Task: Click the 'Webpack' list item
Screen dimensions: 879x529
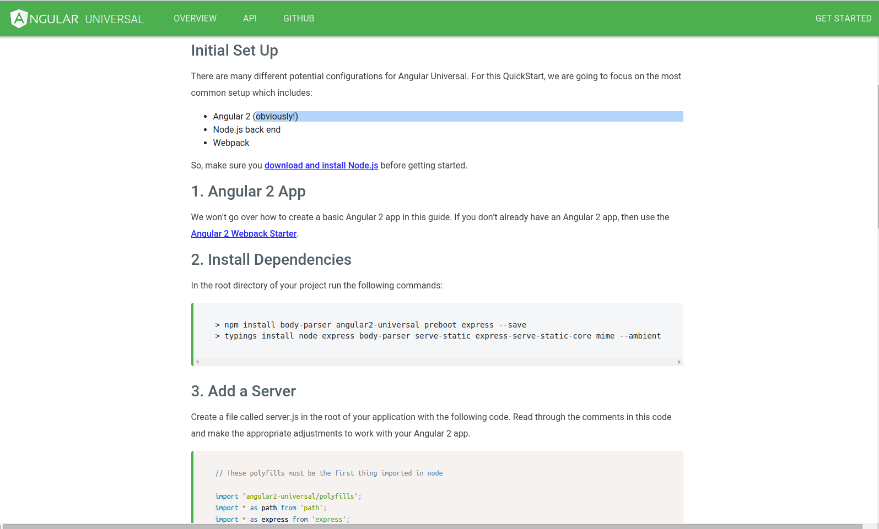Action: click(231, 143)
